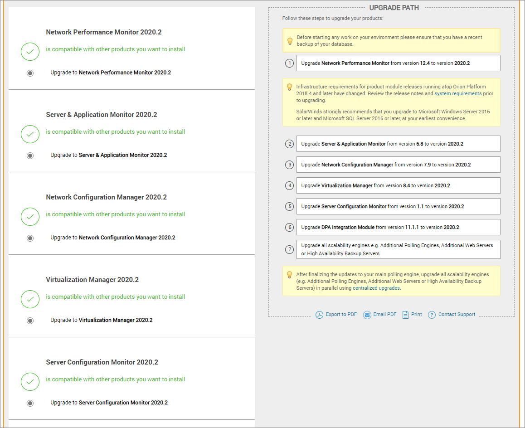Screen dimensions: 525x428
Task: Select Upgrade to Server & Application Monitor radio
Action: click(30, 156)
